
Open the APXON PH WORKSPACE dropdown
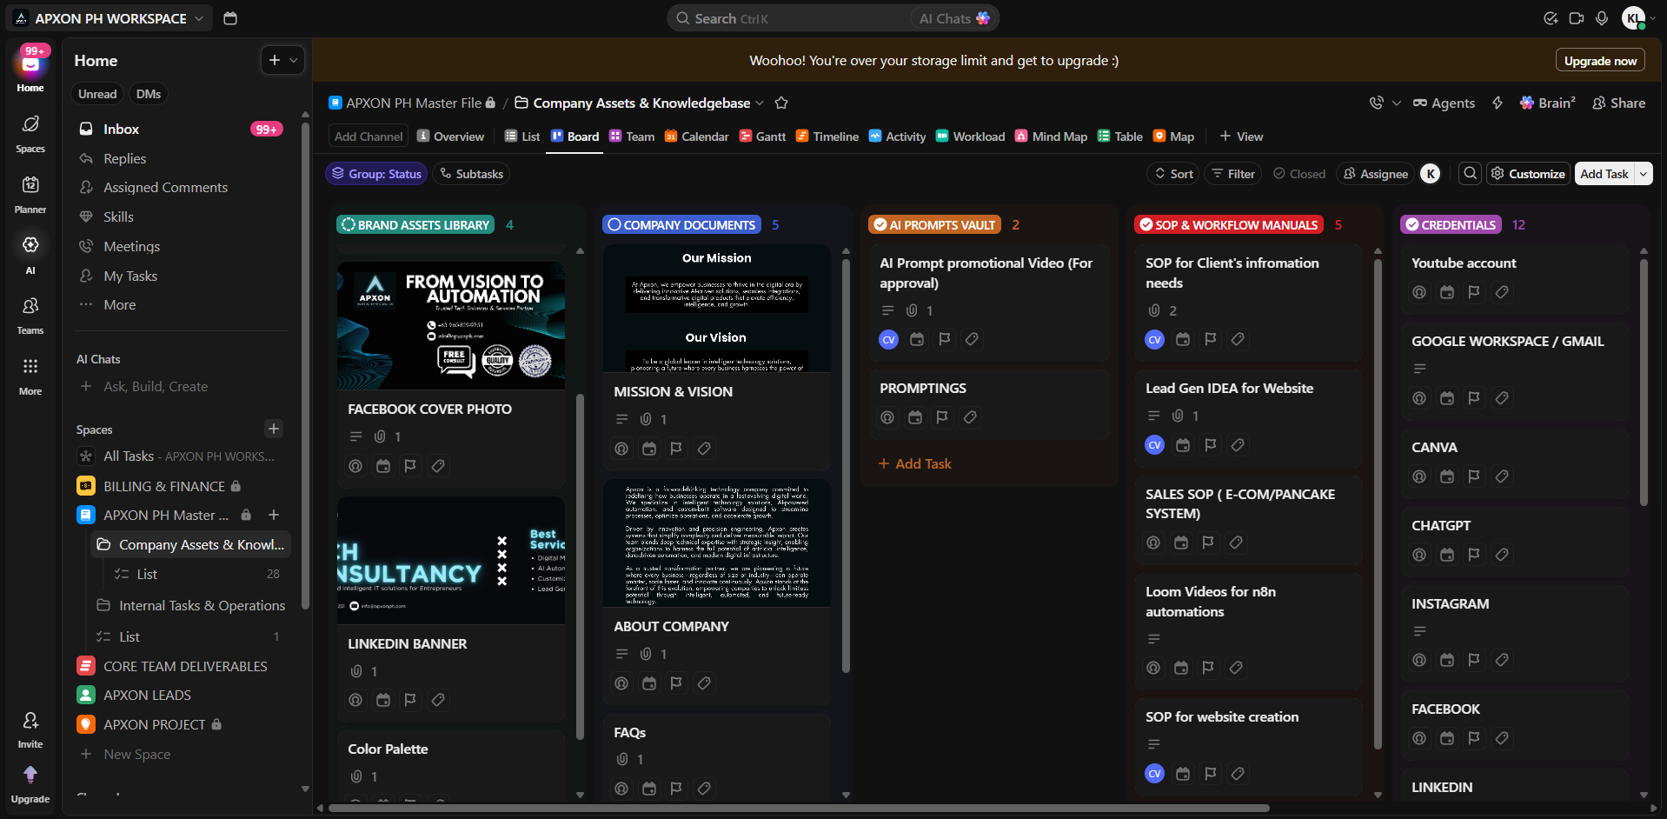pyautogui.click(x=110, y=18)
